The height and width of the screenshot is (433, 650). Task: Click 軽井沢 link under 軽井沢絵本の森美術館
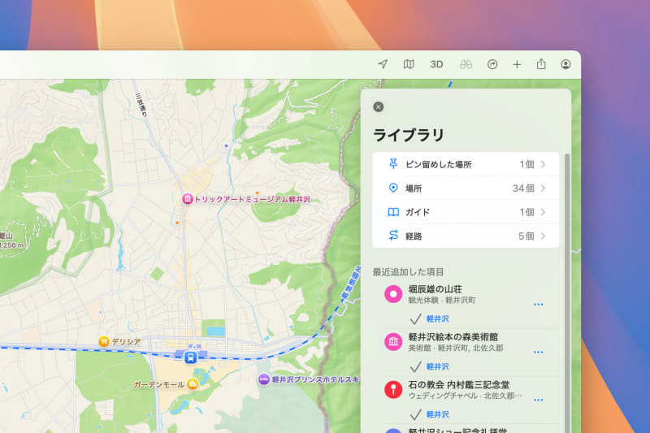coord(437,366)
